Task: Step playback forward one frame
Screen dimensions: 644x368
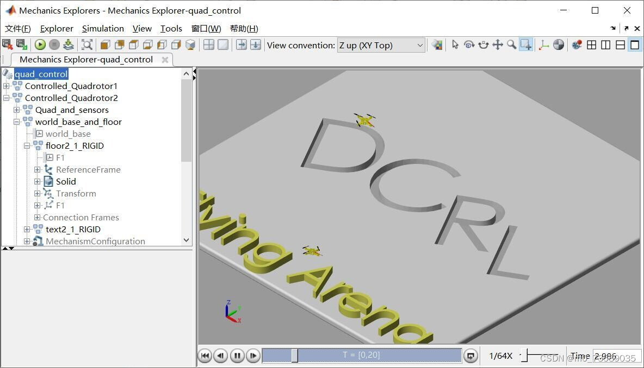Action: tap(253, 356)
